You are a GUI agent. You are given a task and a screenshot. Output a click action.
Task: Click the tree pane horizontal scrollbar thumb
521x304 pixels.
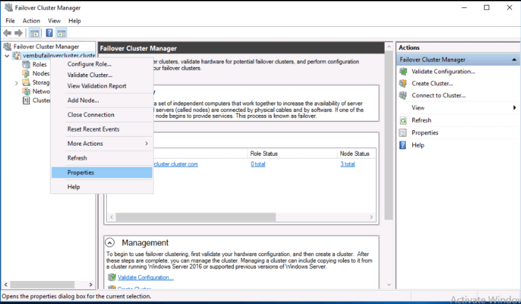pos(42,284)
